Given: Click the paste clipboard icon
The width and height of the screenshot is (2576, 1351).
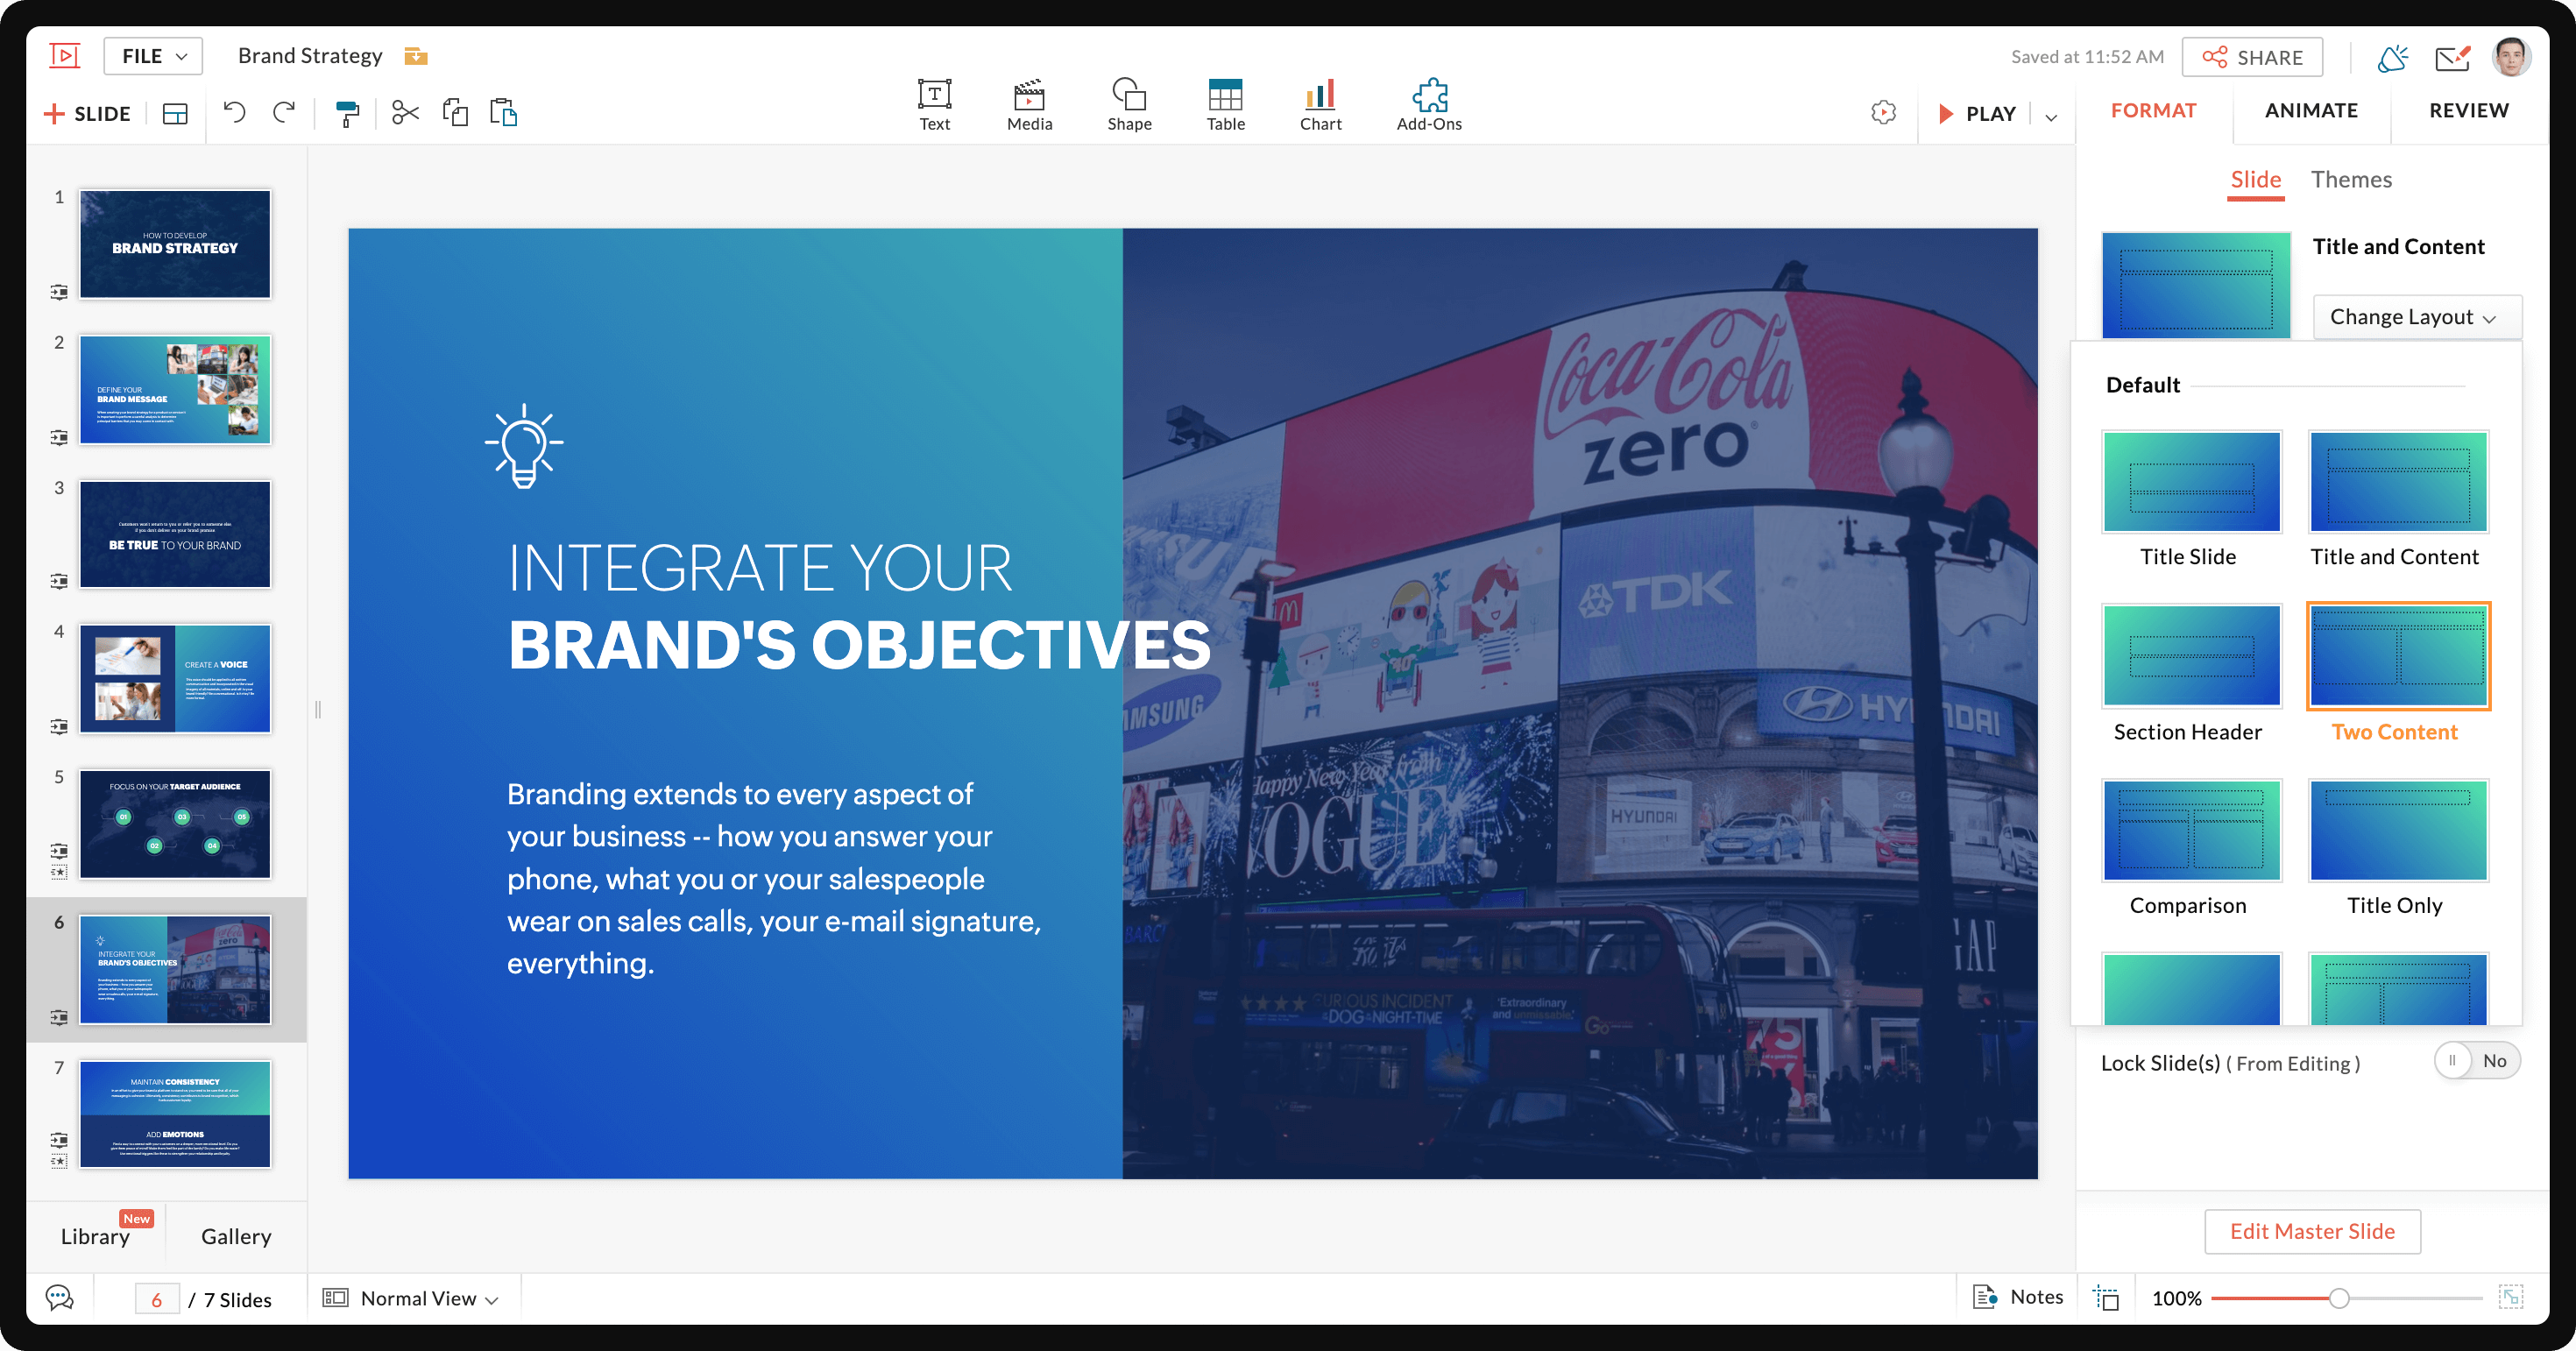Looking at the screenshot, I should pyautogui.click(x=504, y=113).
